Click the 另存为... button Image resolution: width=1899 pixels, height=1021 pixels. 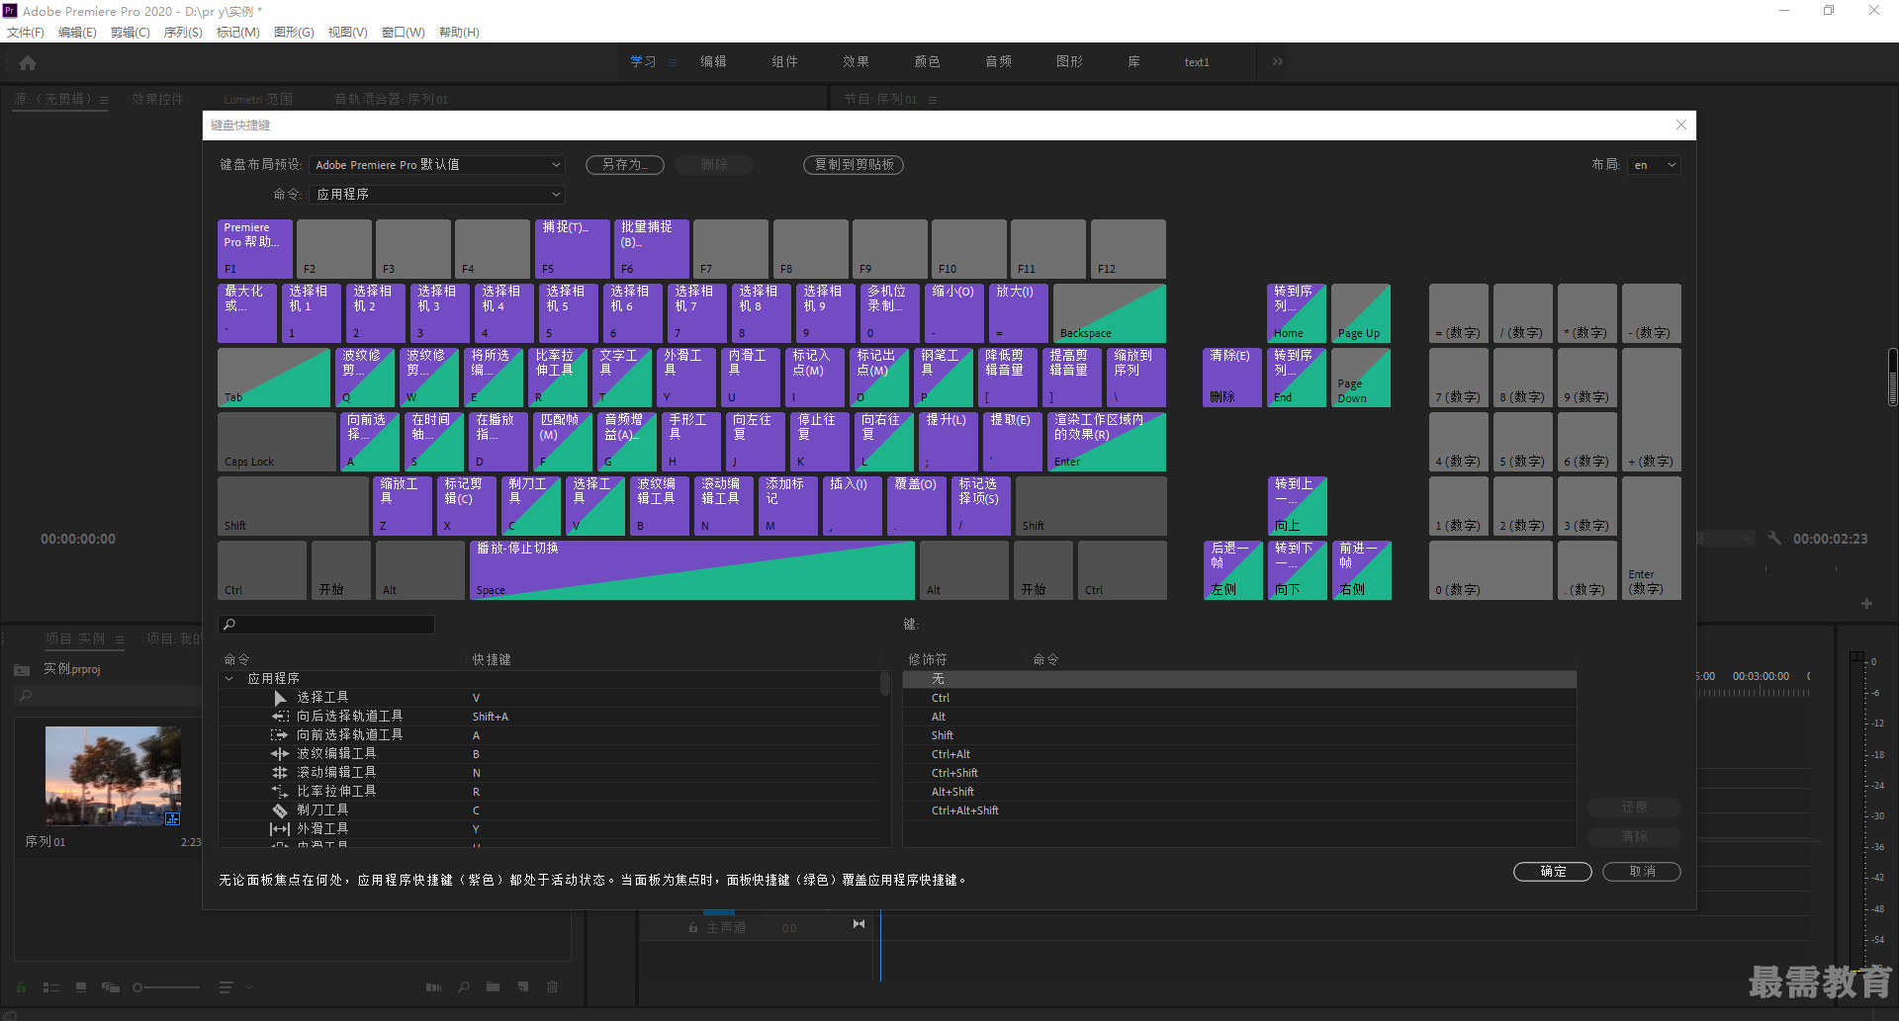pyautogui.click(x=624, y=165)
